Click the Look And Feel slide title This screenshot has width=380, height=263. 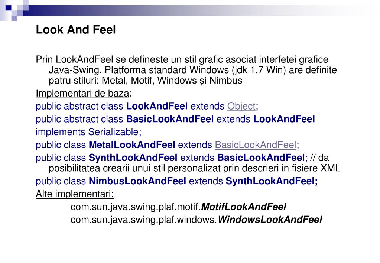click(76, 30)
